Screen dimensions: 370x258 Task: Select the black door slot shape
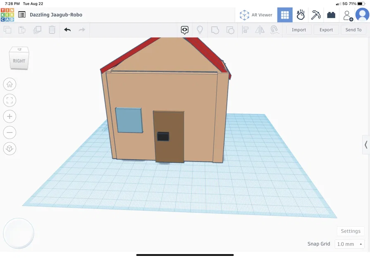[x=163, y=136]
